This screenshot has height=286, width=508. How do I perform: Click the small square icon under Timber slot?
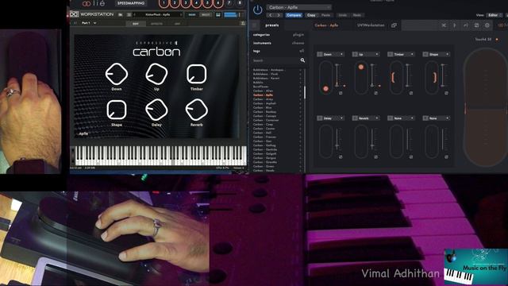(411, 93)
